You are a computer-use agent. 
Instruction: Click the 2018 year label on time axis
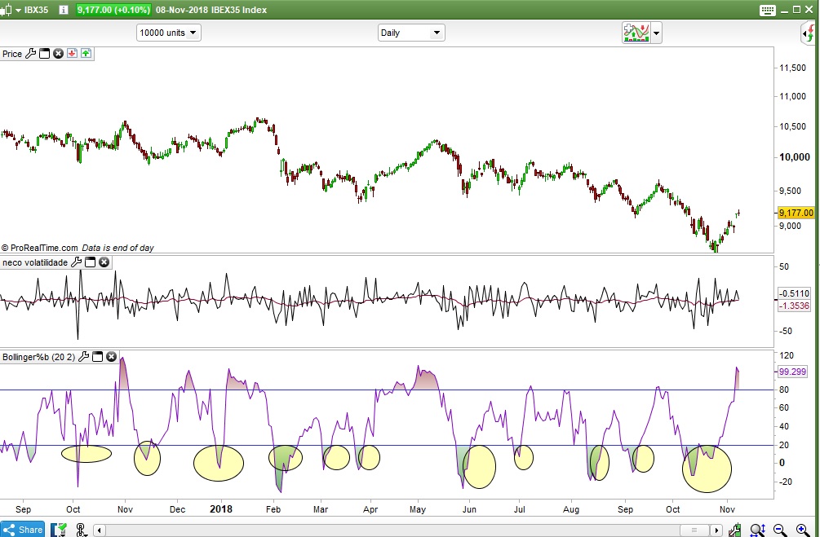220,508
